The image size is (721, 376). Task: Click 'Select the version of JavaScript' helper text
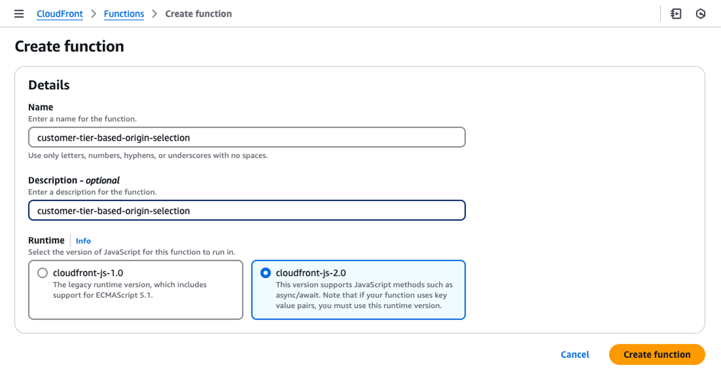(132, 252)
